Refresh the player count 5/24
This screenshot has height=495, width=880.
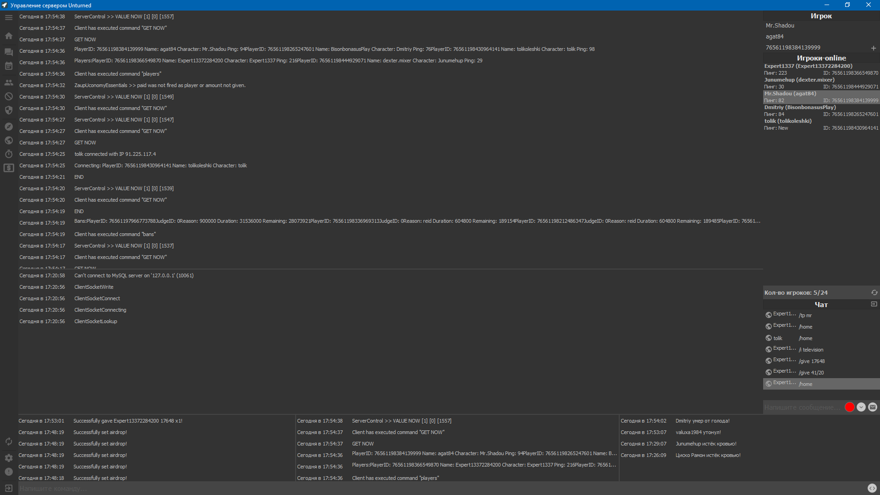(874, 293)
